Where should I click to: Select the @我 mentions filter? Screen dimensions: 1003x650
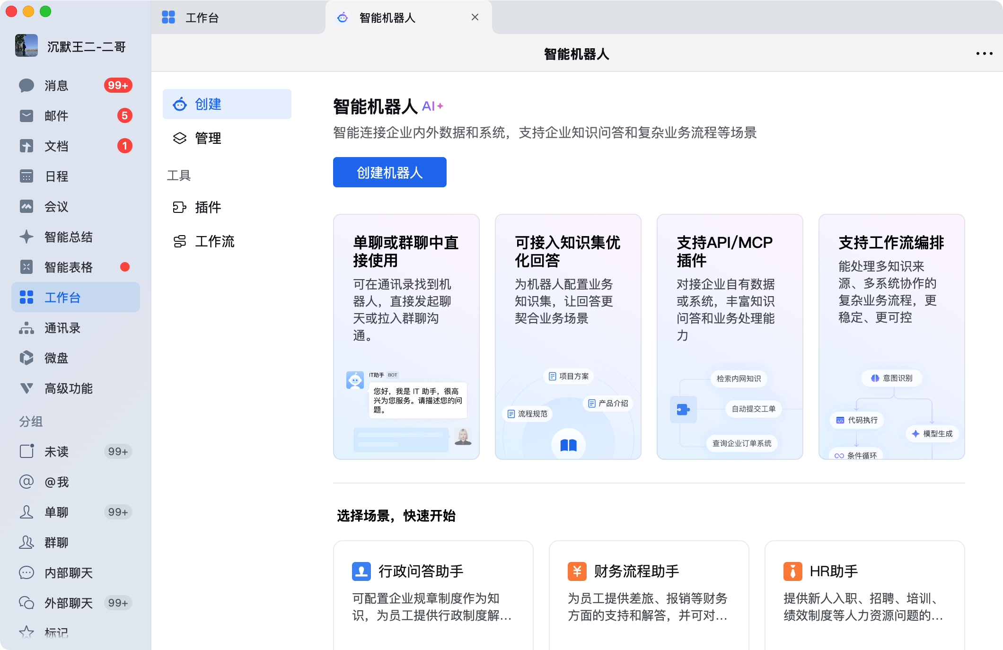56,482
